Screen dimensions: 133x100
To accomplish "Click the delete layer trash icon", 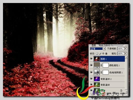I will [x=123, y=95].
